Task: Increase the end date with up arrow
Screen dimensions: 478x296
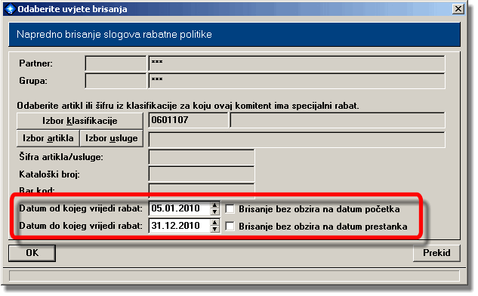Action: coord(215,223)
